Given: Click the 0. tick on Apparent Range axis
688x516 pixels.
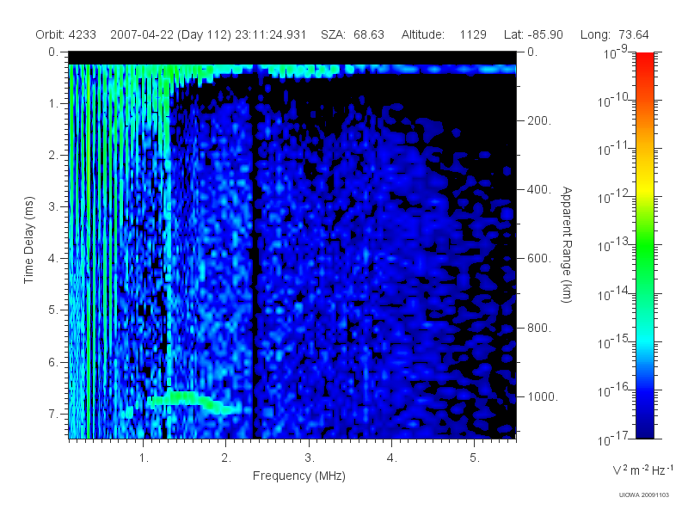Looking at the screenshot, I should point(532,52).
